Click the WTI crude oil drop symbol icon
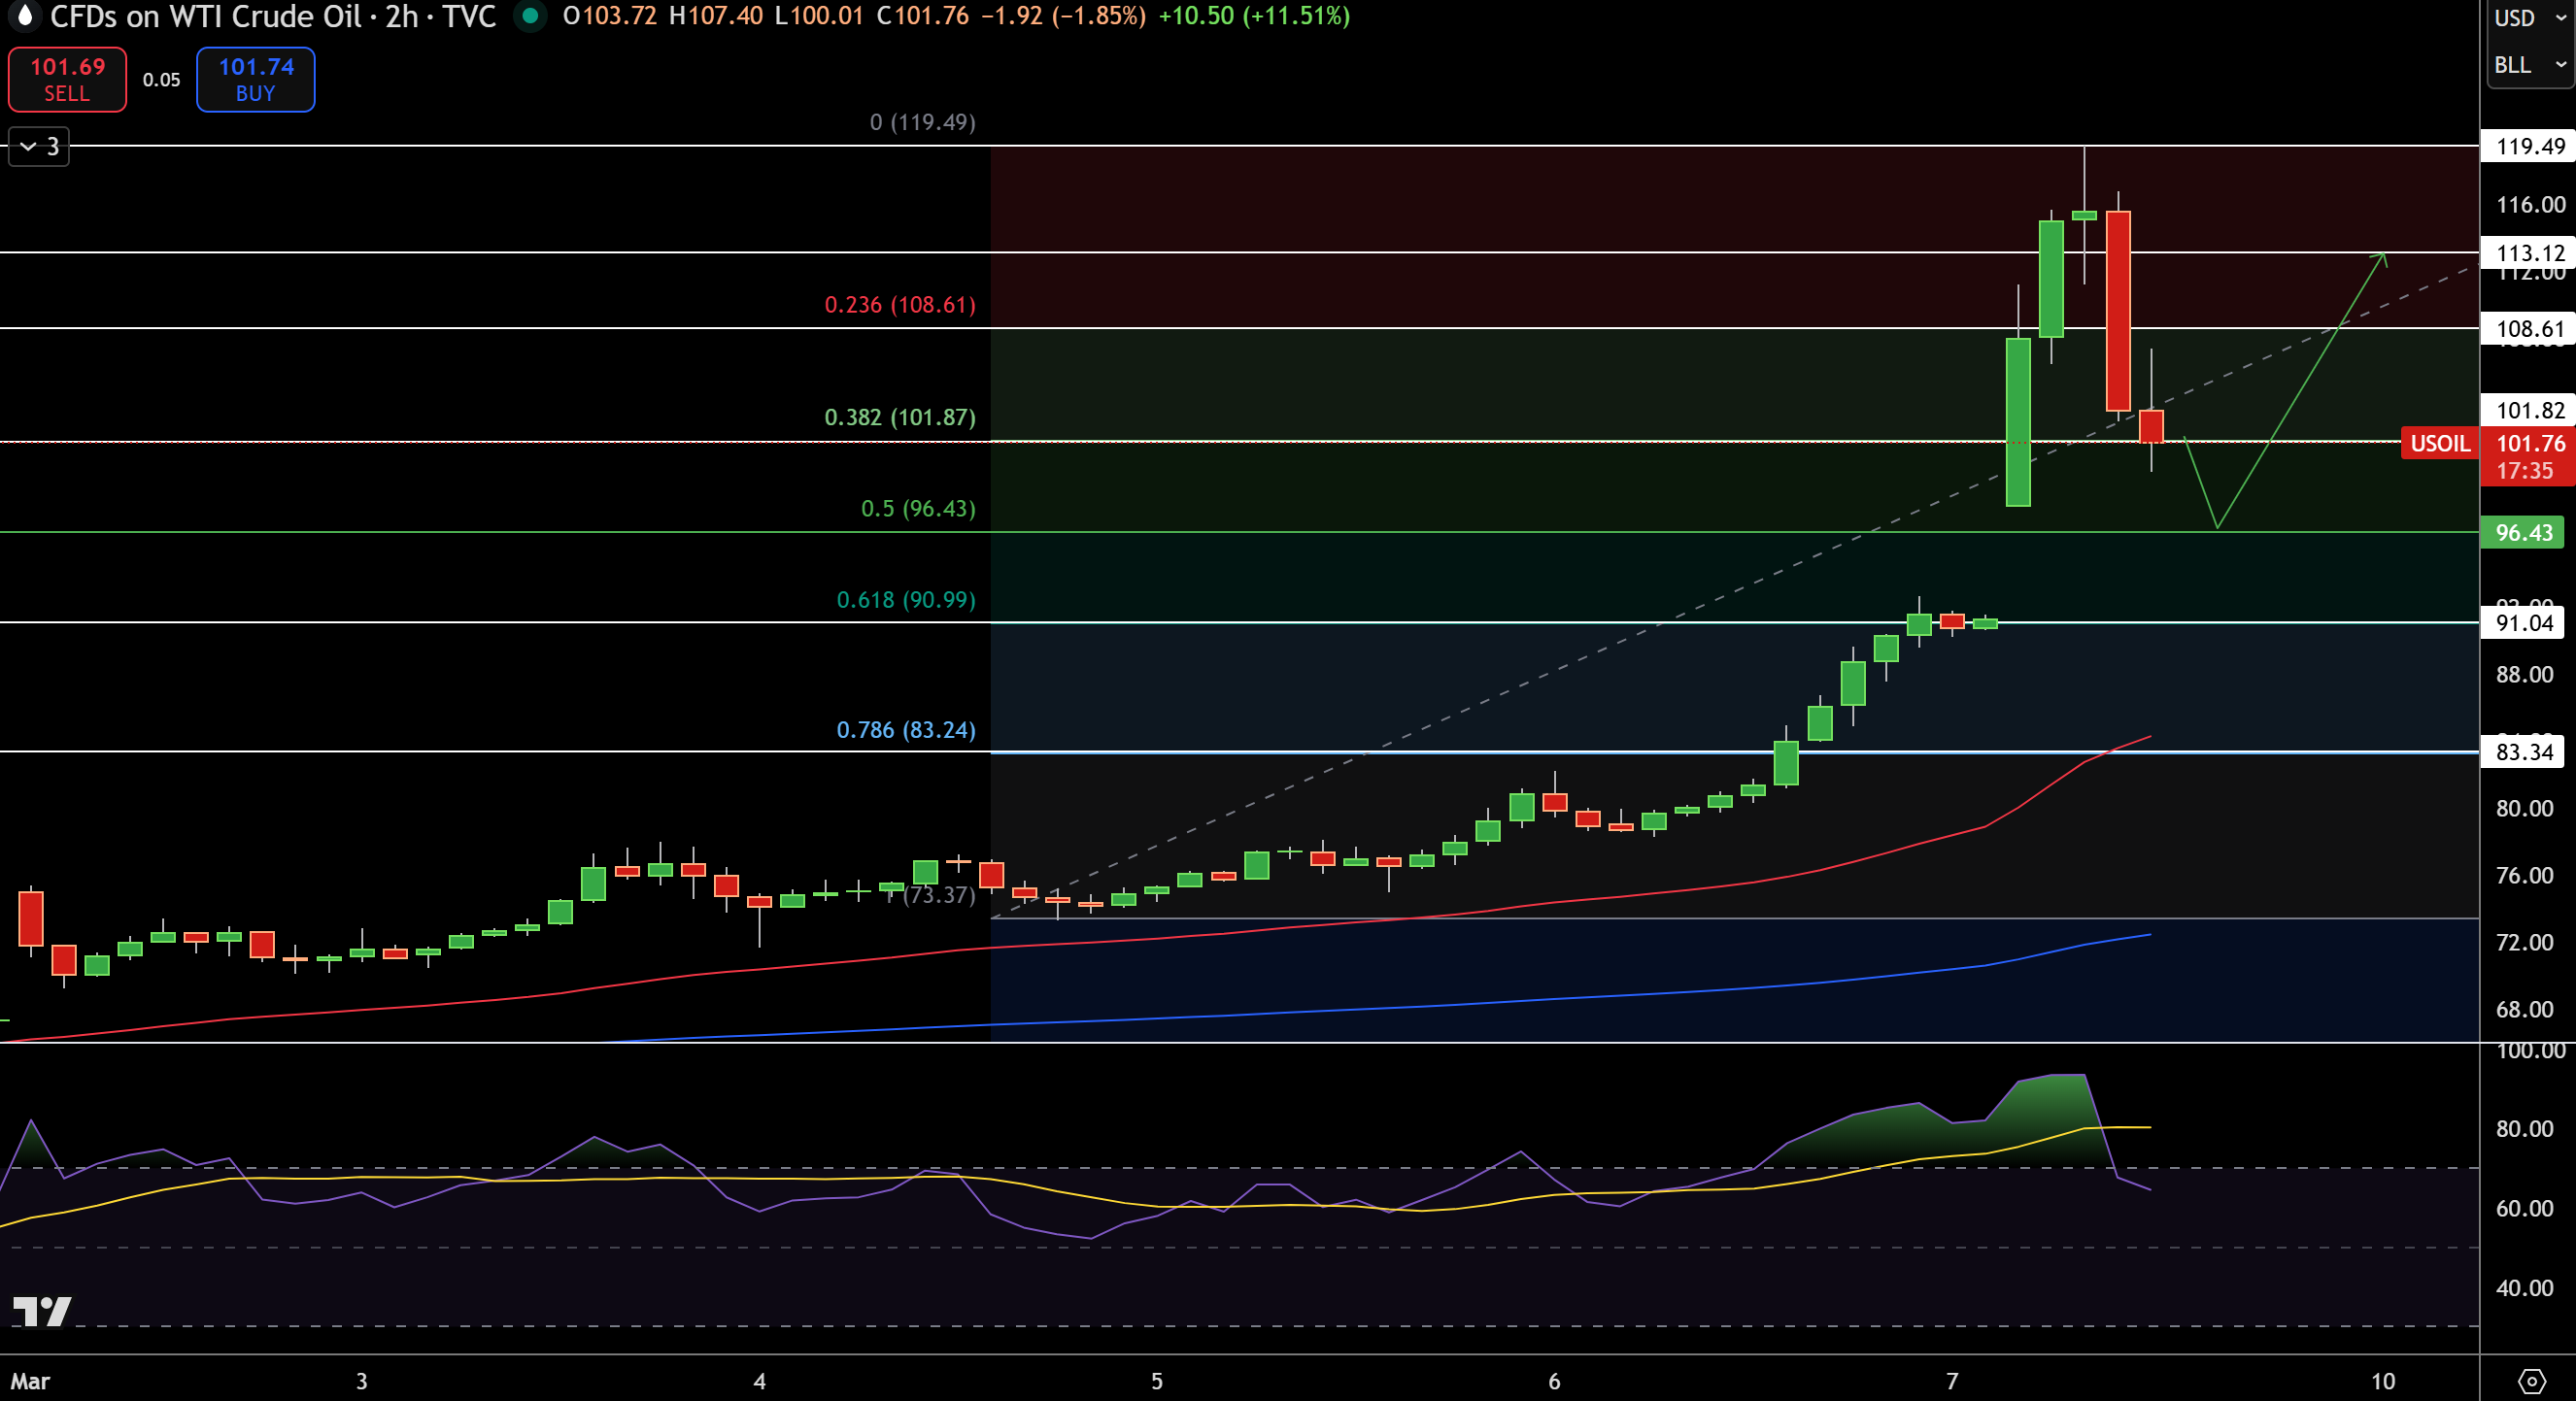The image size is (2576, 1401). click(x=24, y=16)
